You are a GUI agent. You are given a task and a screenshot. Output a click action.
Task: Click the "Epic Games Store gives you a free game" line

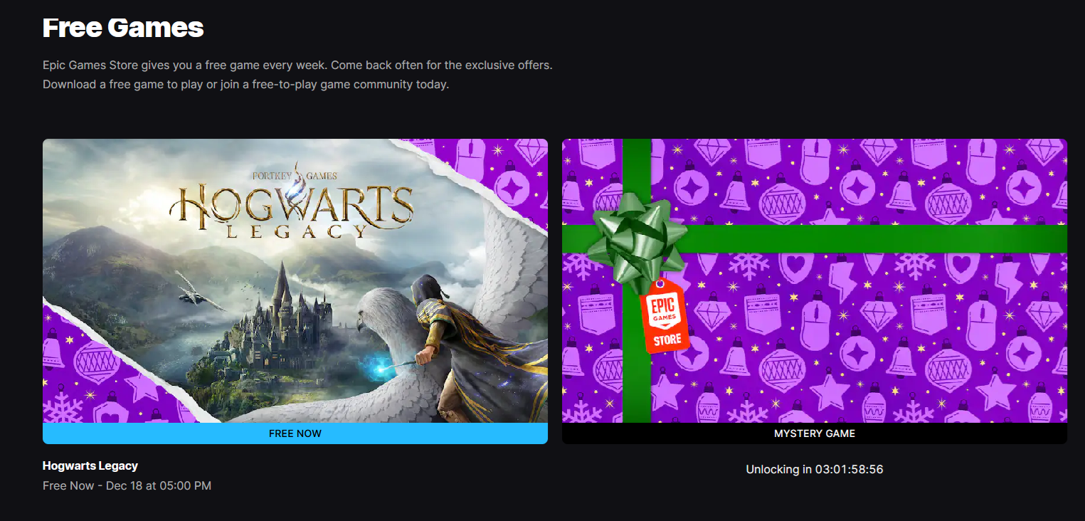point(297,65)
